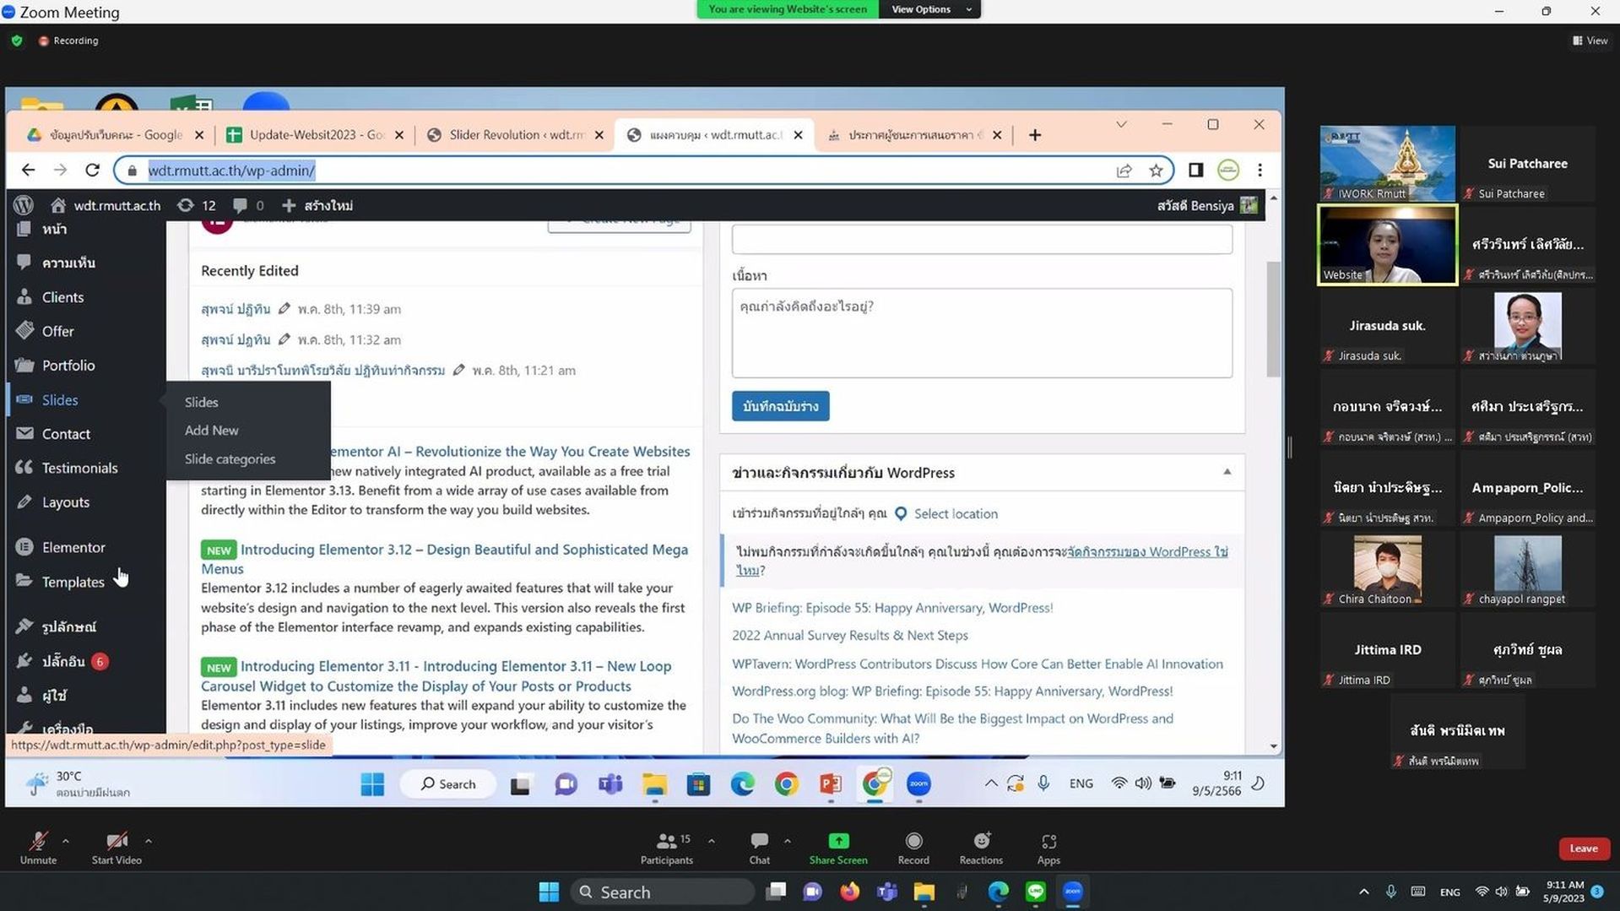
Task: Expand audio options arrow beside Unmute
Action: point(65,841)
